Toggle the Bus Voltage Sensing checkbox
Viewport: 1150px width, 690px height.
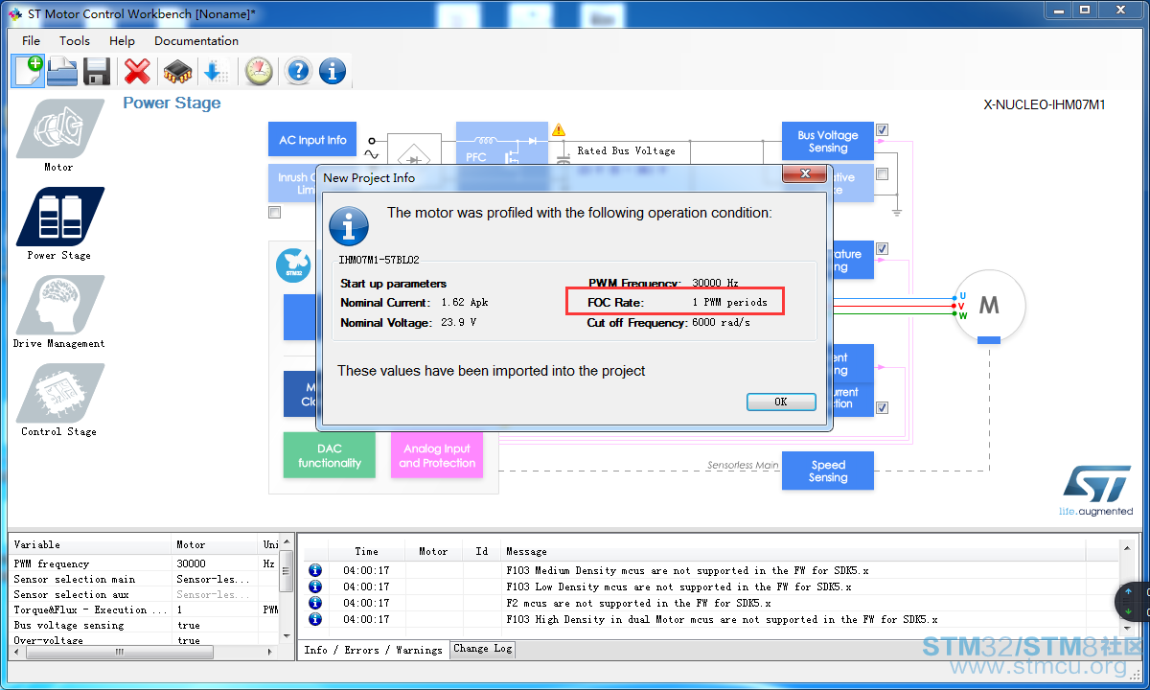tap(882, 130)
